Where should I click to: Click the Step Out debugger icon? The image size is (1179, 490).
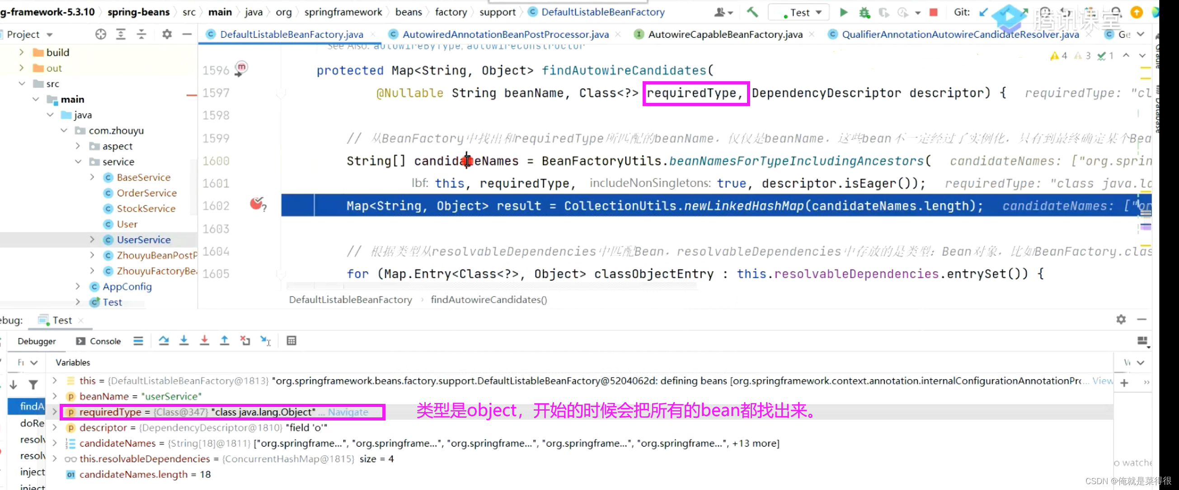(225, 341)
